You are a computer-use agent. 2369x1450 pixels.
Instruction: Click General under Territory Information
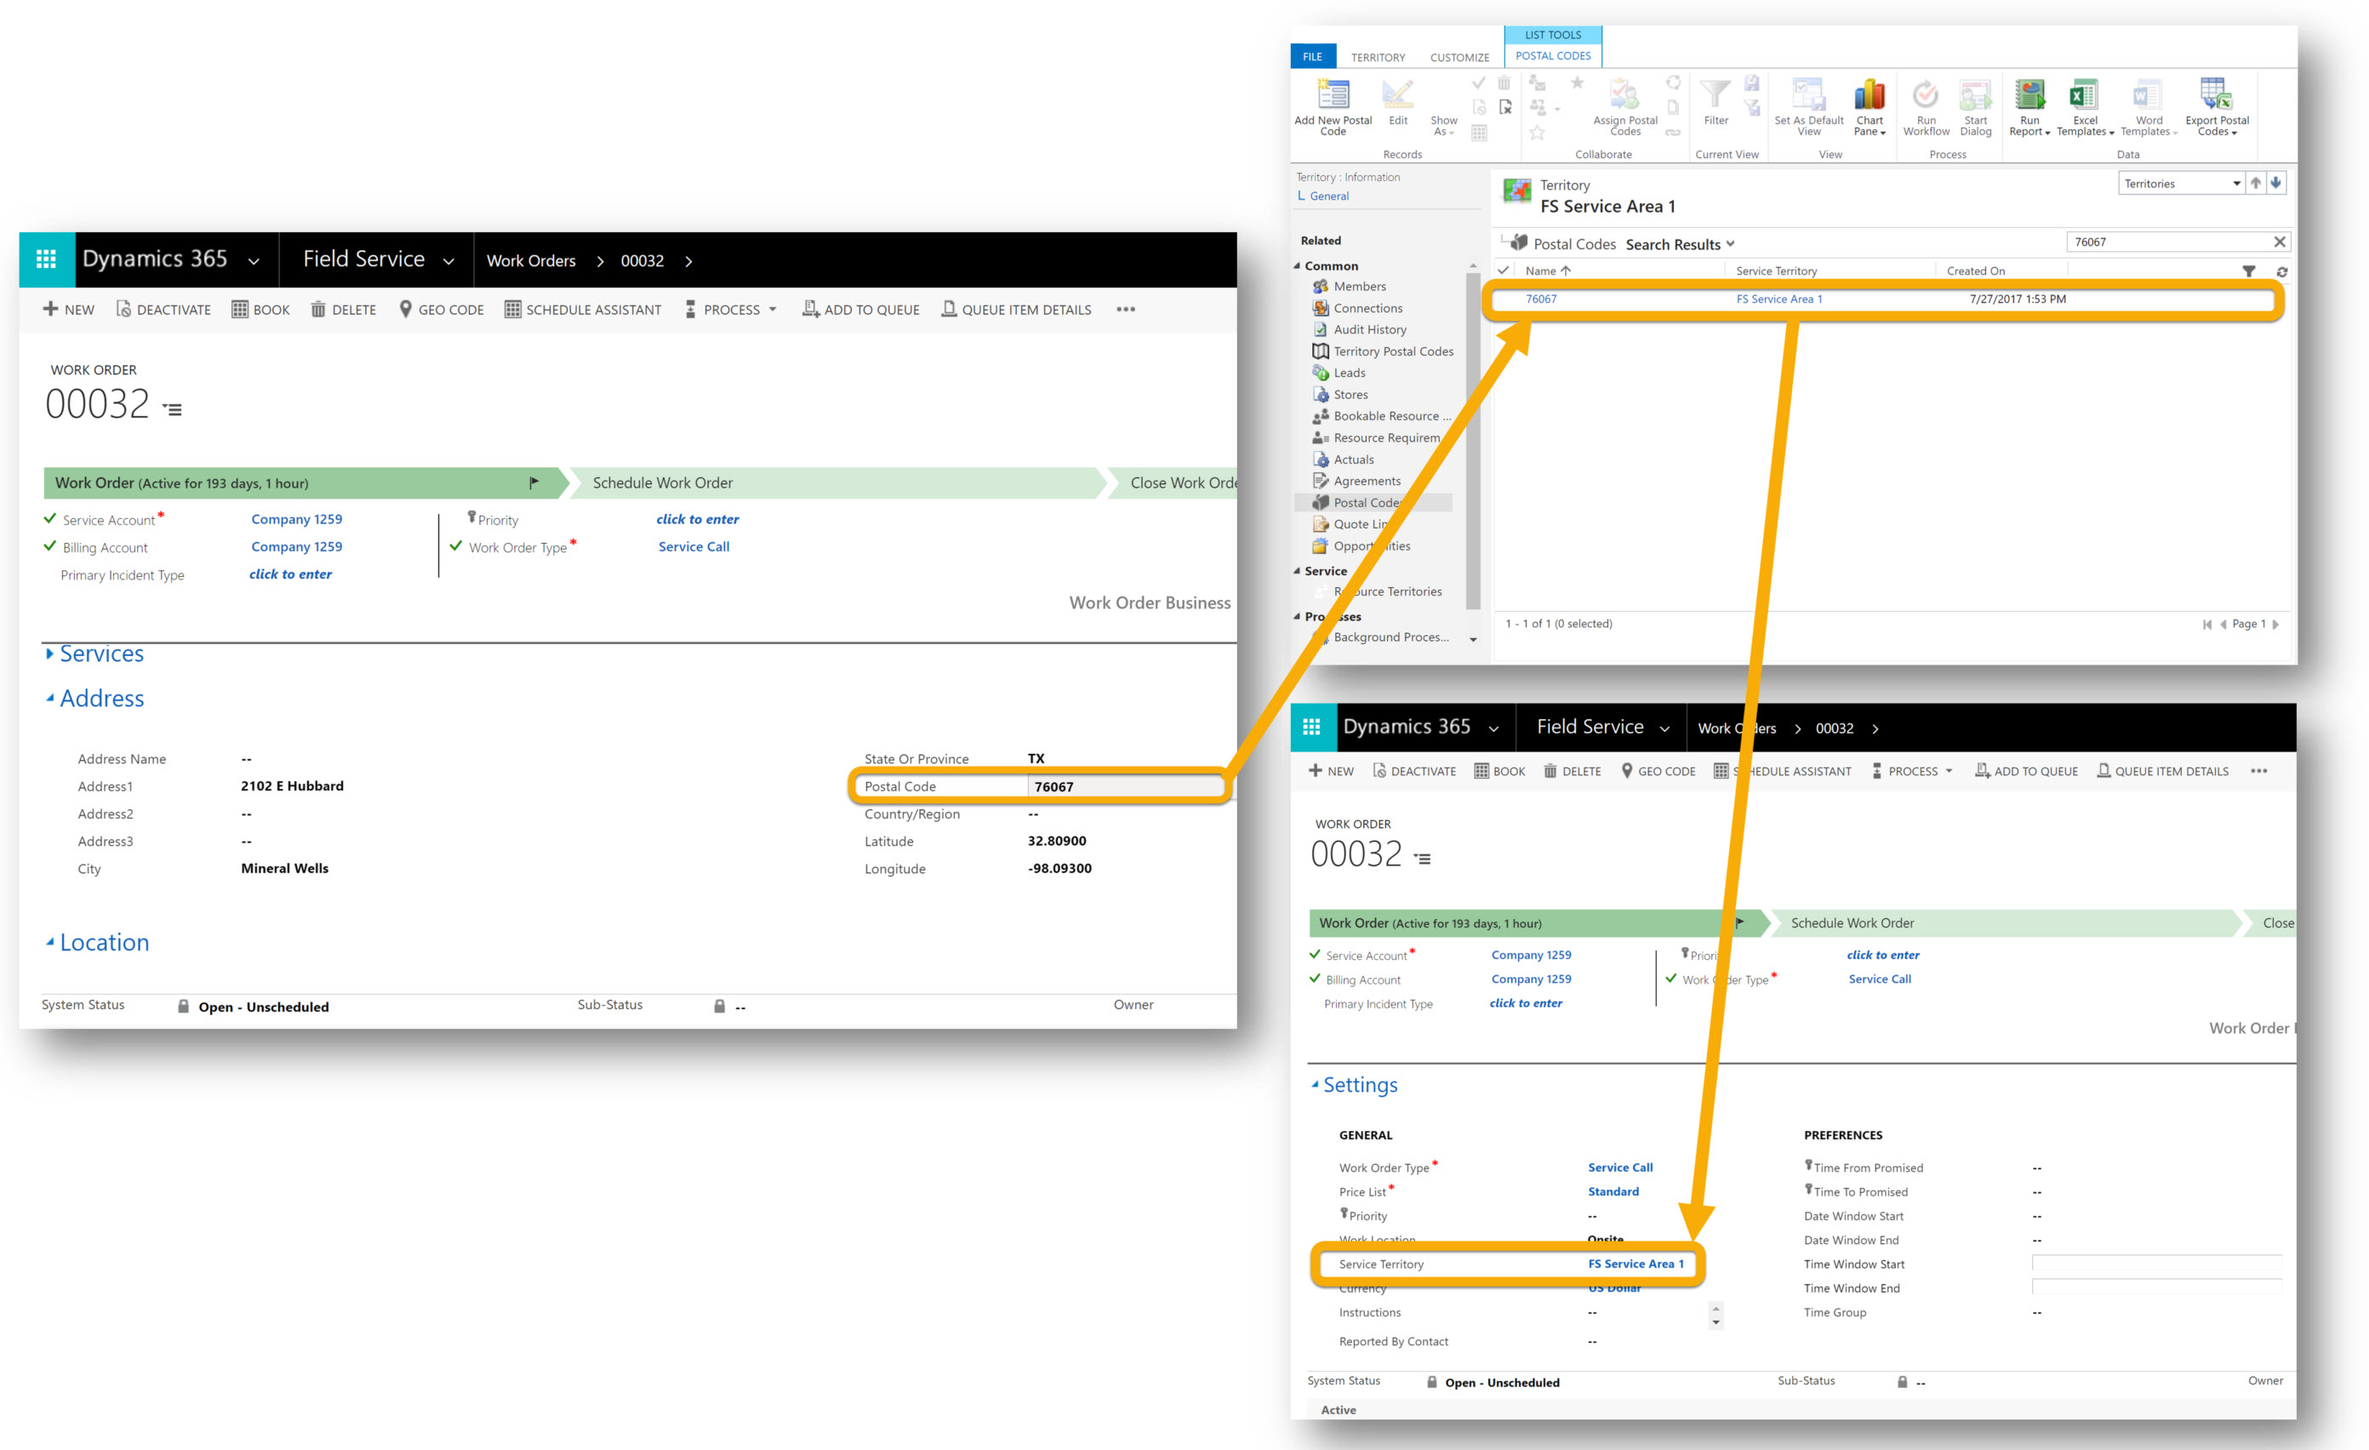pyautogui.click(x=1328, y=197)
